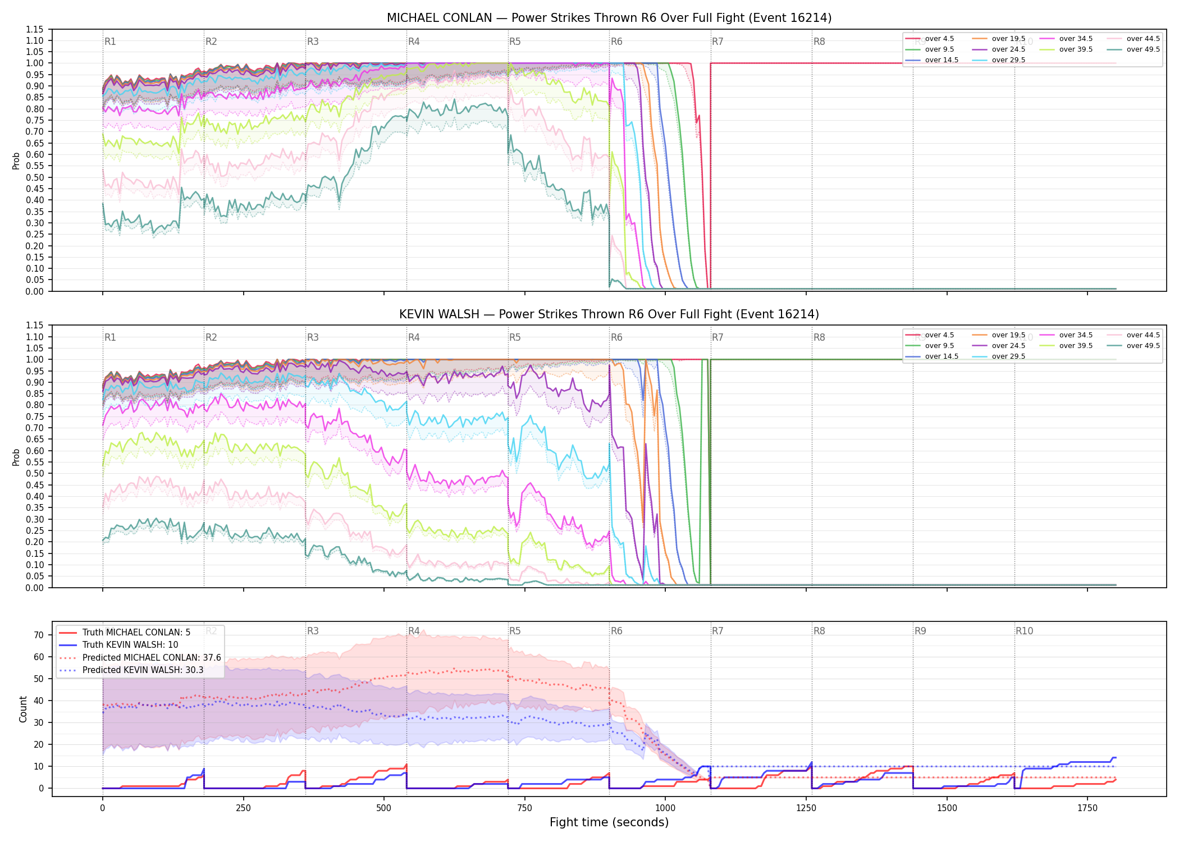Click the 'Count' y-axis label
The width and height of the screenshot is (1179, 842).
(23, 709)
